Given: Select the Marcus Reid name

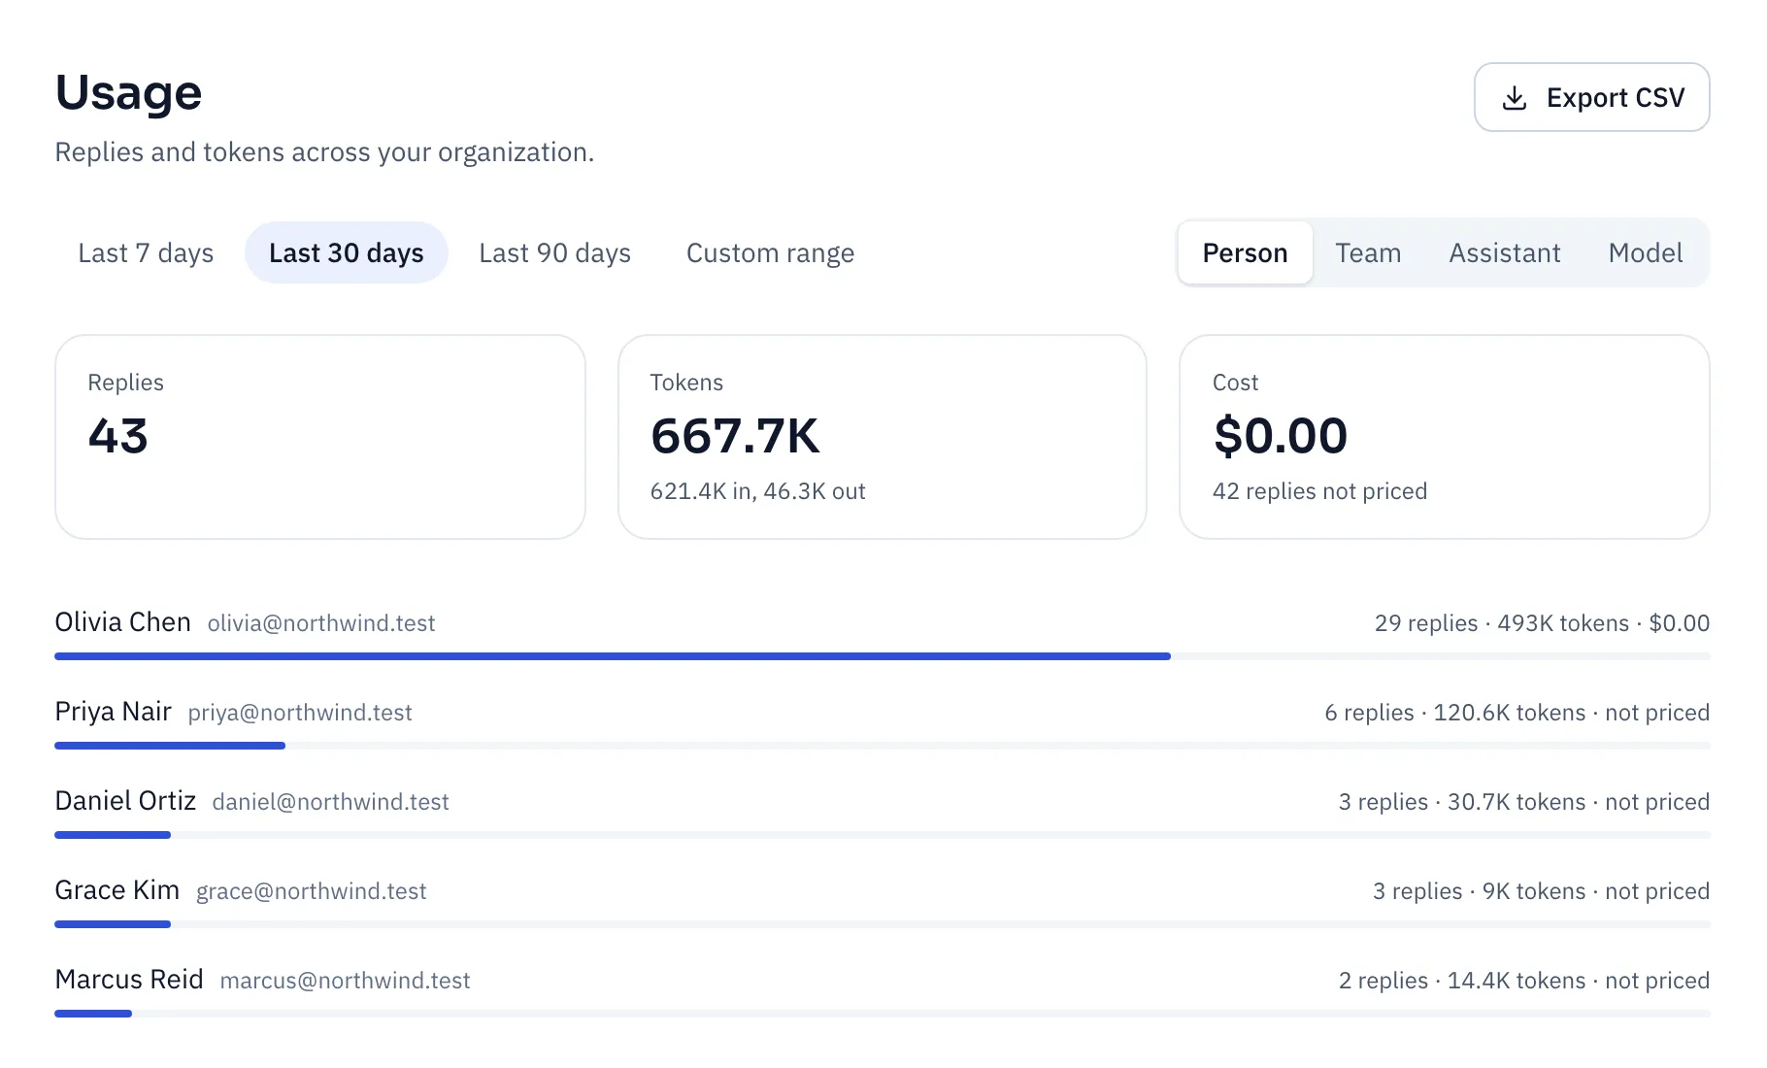Looking at the screenshot, I should point(129,980).
